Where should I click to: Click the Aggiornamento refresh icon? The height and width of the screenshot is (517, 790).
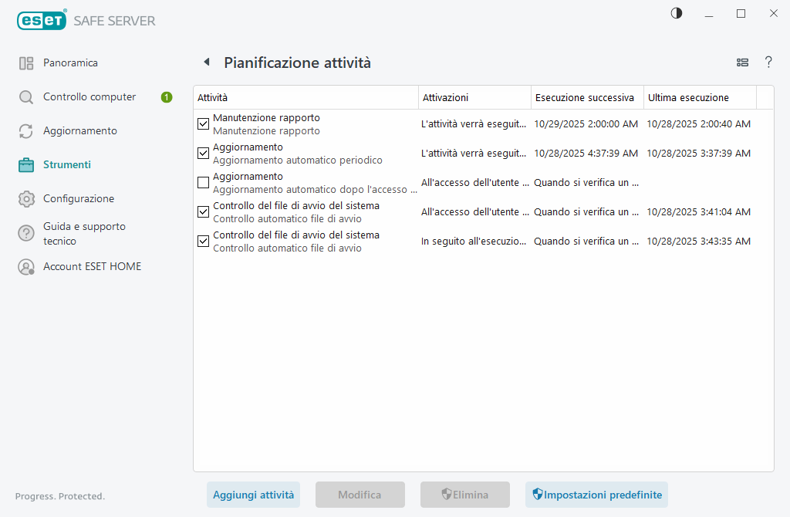26,131
